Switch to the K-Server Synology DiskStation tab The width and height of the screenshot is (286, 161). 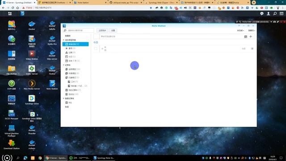click(x=19, y=3)
